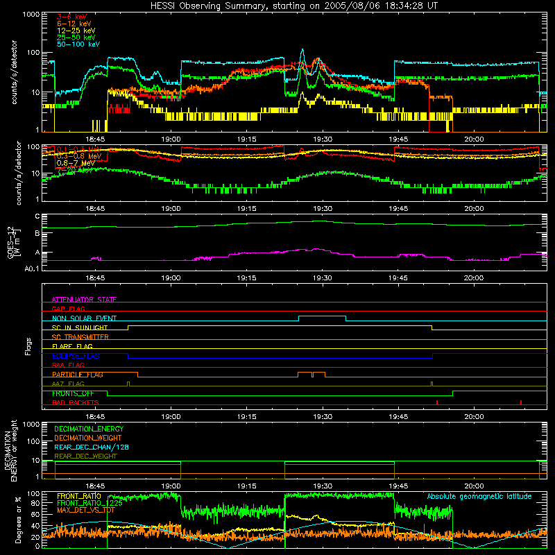Click the 0.8-7 MeV legend label
The height and width of the screenshot is (555, 555).
tap(76, 163)
